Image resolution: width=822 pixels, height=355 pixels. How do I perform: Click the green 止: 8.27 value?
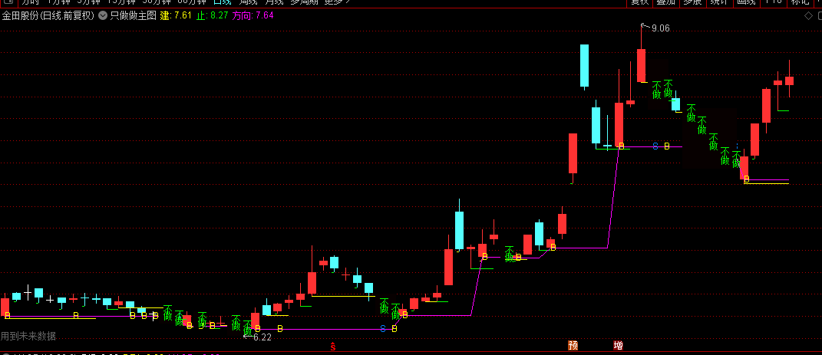click(213, 15)
